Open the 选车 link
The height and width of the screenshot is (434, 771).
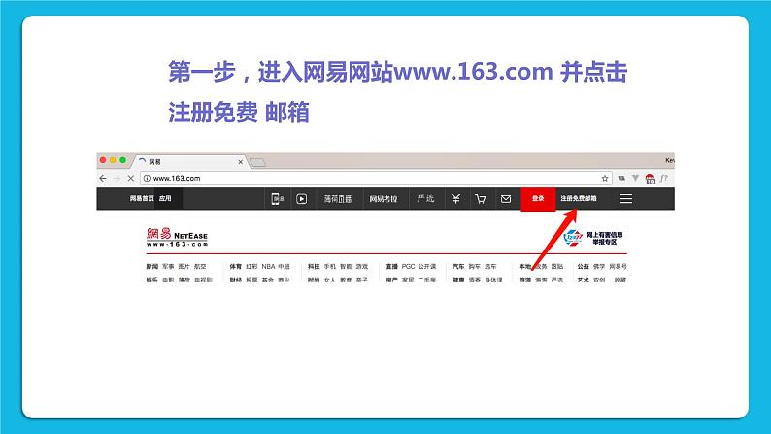tap(490, 266)
